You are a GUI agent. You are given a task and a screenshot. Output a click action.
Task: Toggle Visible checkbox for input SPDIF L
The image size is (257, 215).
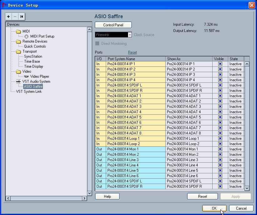(220, 85)
